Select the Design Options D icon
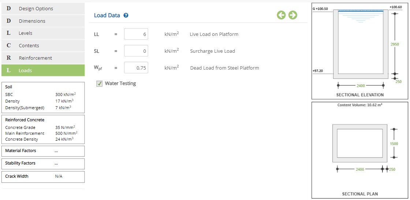410x200 pixels. tap(9, 8)
